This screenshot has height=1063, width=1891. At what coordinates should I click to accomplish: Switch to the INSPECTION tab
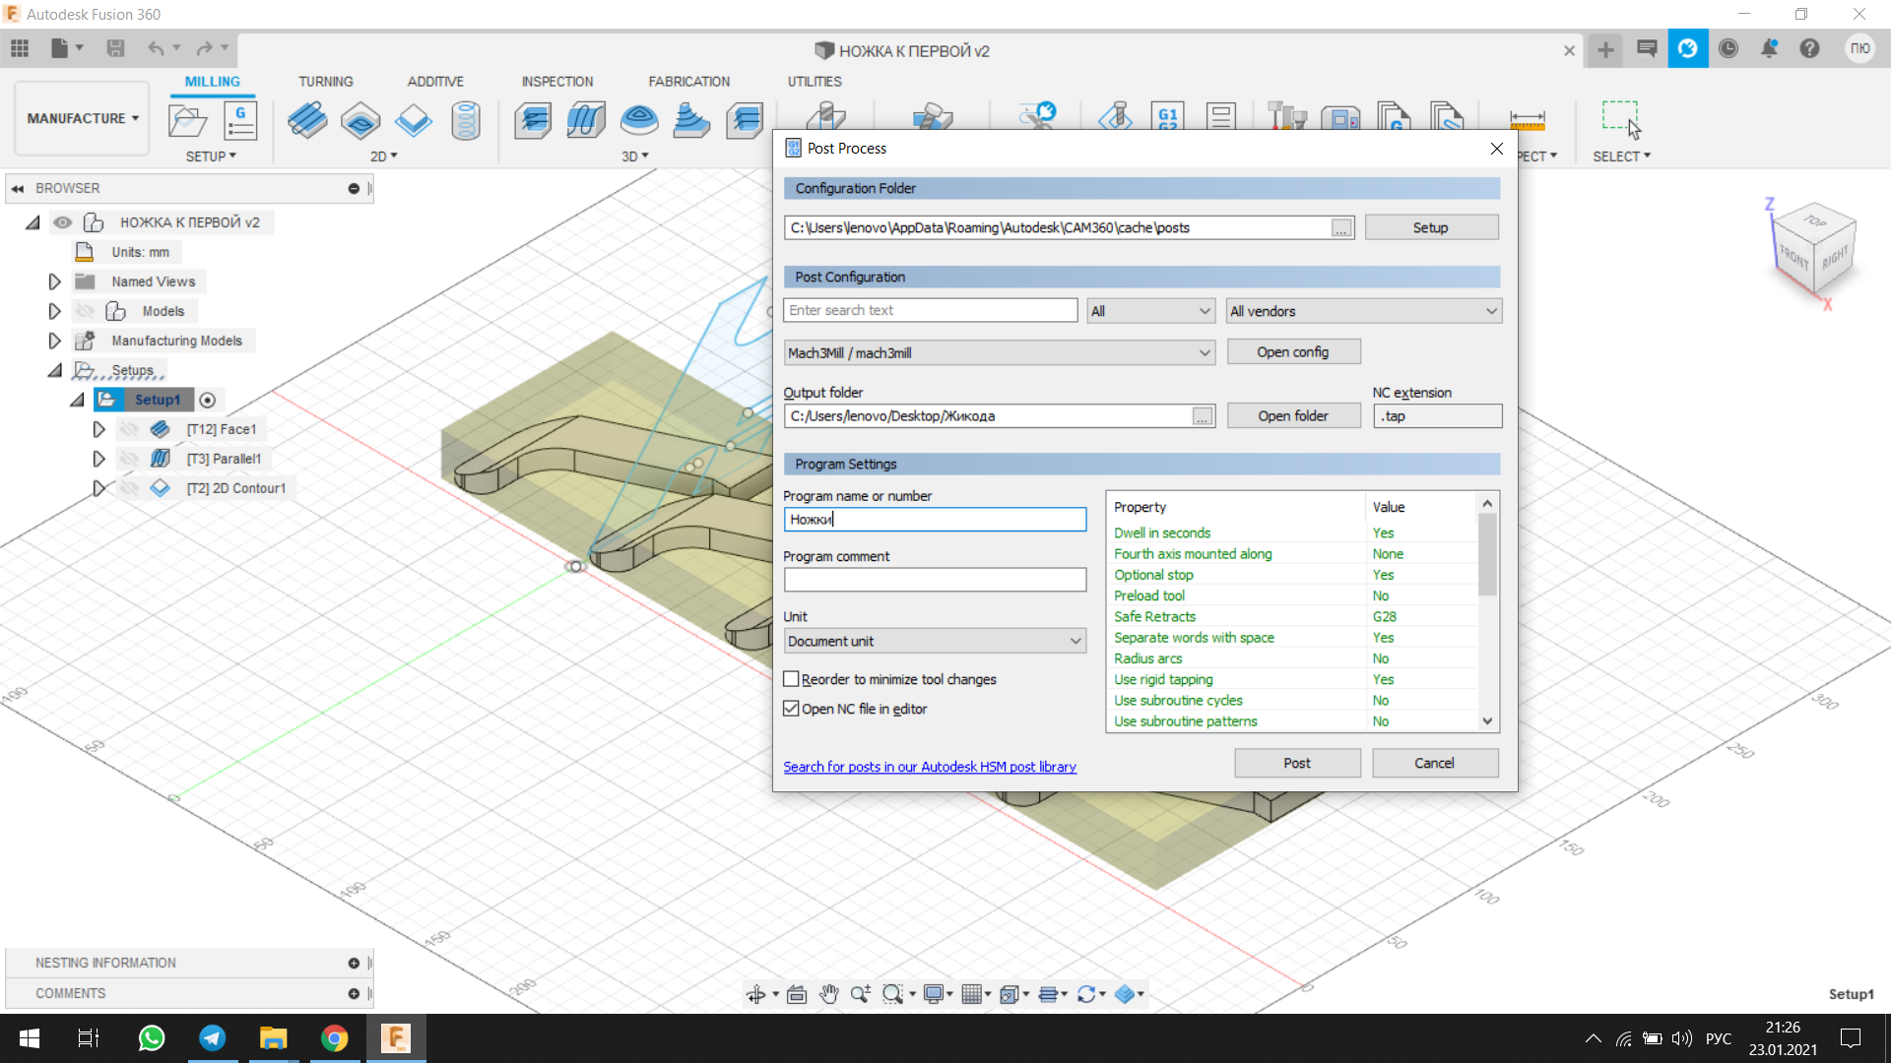click(x=557, y=82)
